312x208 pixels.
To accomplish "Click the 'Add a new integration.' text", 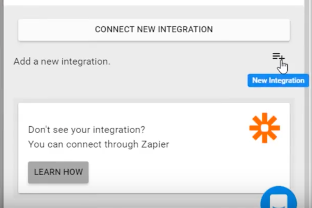I will pyautogui.click(x=62, y=62).
